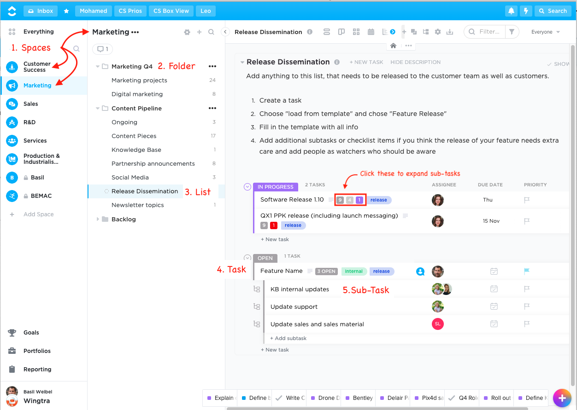This screenshot has width=577, height=410.
Task: Open Box grid view icon
Action: click(356, 32)
